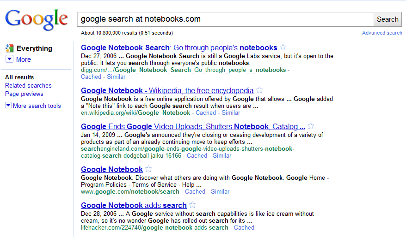Image resolution: width=406 pixels, height=237 pixels.
Task: Select All results filter
Action: pos(19,77)
